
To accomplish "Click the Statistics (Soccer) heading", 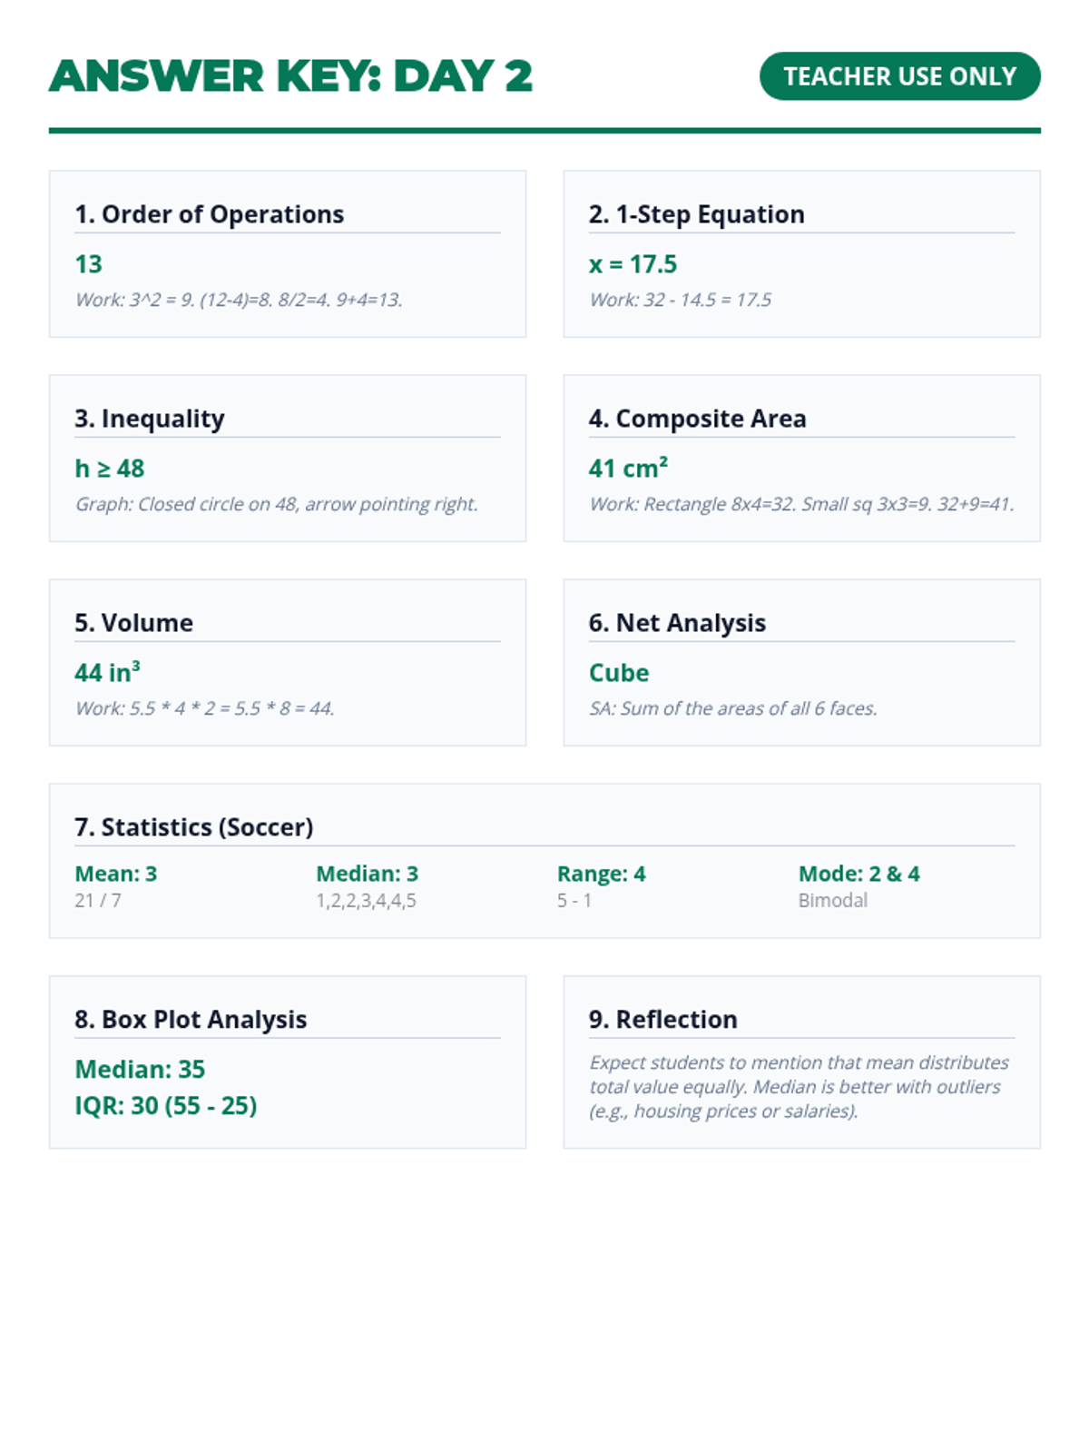I will click(193, 827).
